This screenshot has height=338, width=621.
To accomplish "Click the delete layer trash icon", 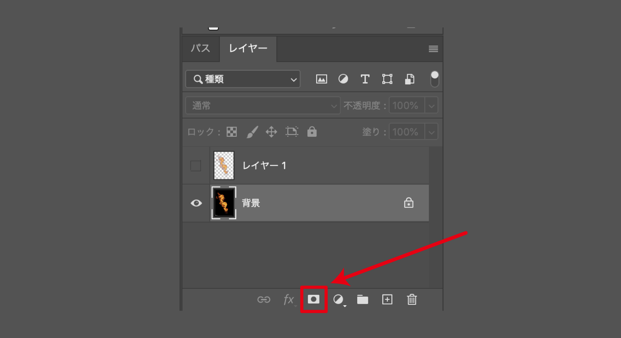I will click(411, 300).
